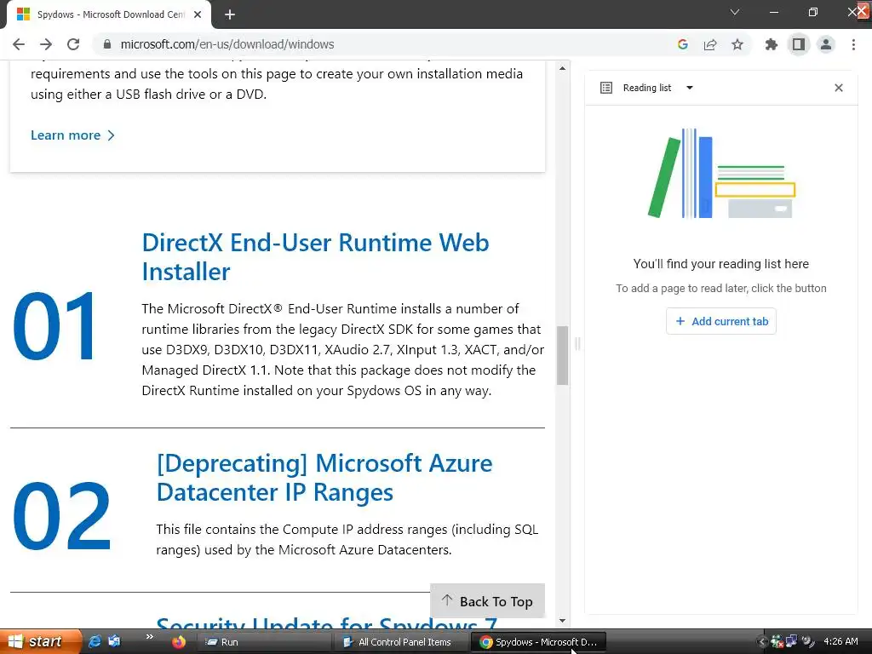
Task: Open the profile avatar menu
Action: [826, 44]
